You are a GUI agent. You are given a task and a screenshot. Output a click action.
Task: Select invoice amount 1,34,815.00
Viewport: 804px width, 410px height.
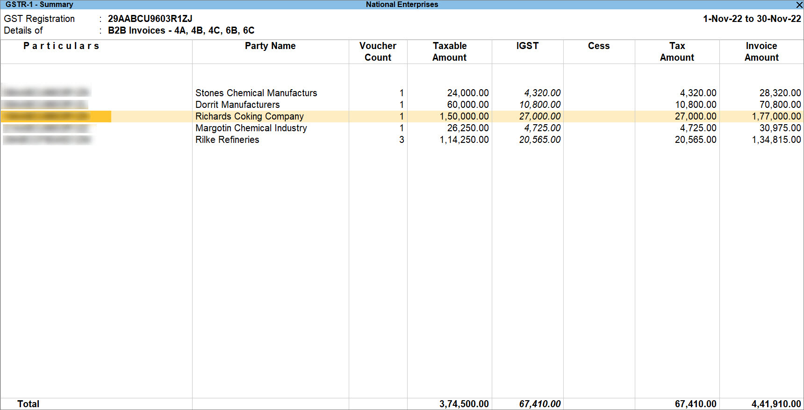(776, 140)
